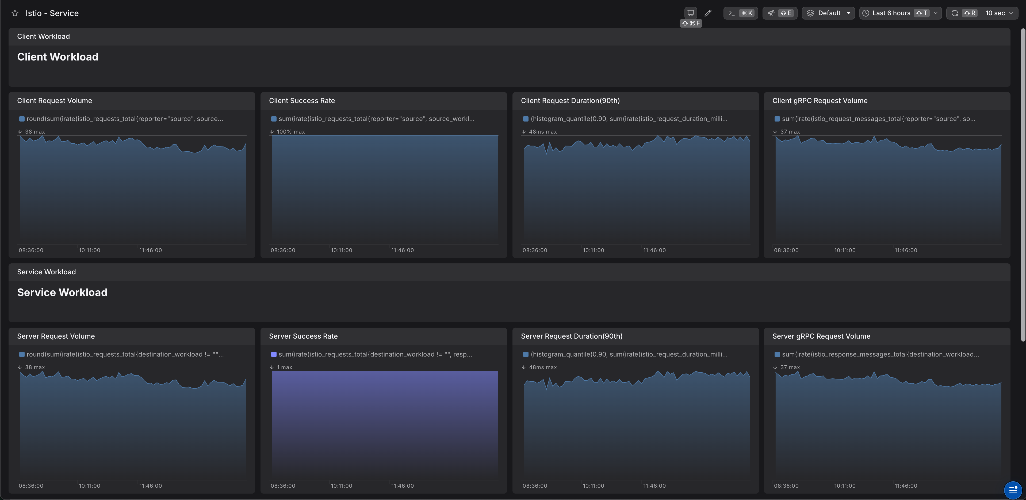
Task: Click purple swatch in Server Success Rate legend
Action: (x=274, y=354)
